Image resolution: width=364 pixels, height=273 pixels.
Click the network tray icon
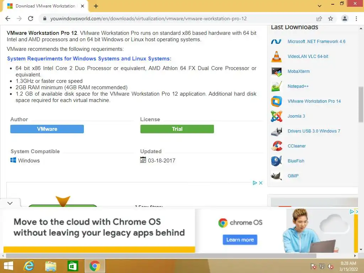pyautogui.click(x=322, y=266)
